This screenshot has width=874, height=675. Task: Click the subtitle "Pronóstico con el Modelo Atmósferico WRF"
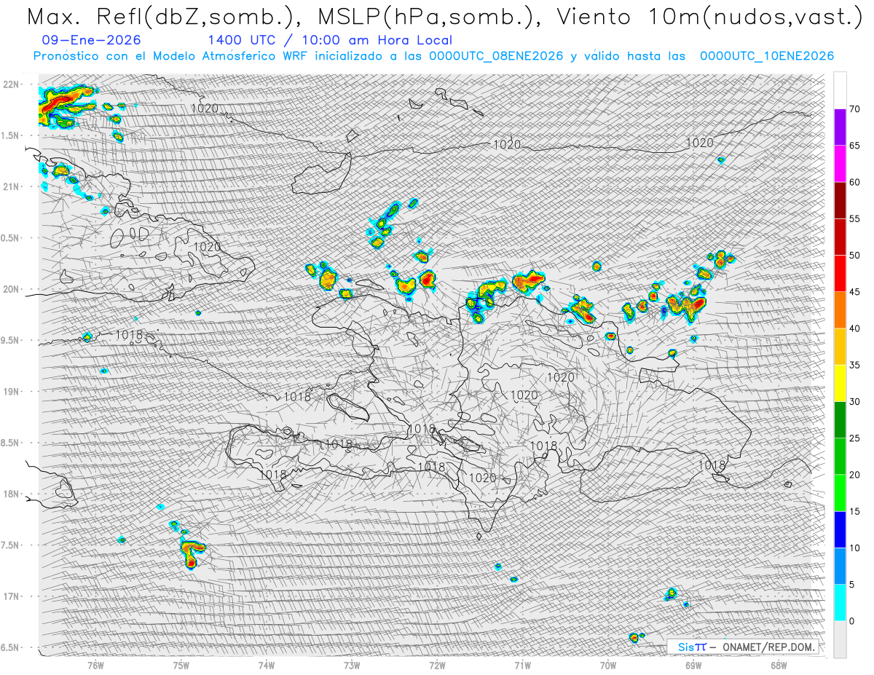coord(170,56)
